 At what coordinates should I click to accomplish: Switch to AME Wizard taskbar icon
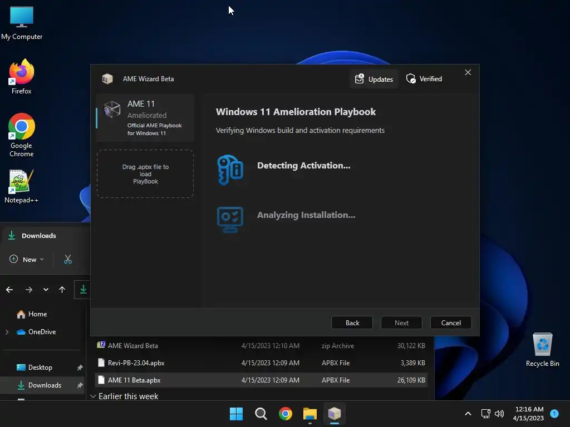[335, 414]
